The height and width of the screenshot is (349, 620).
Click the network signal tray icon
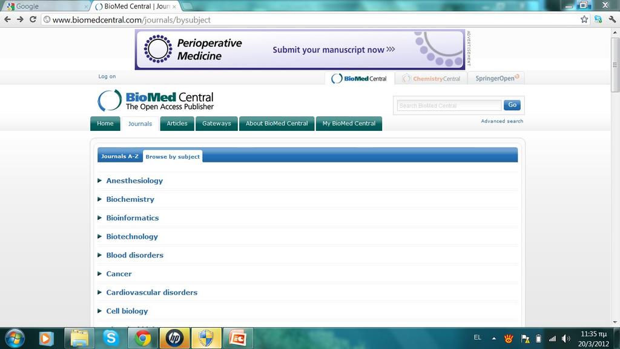(x=552, y=338)
